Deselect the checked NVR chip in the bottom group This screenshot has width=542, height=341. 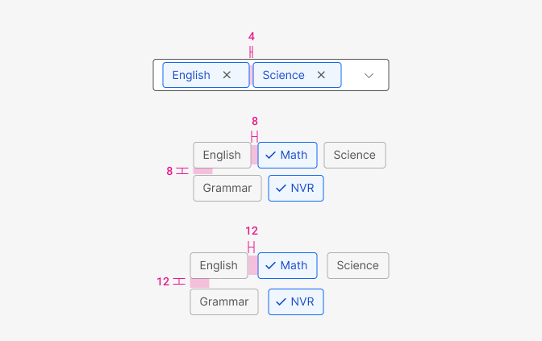[x=296, y=301]
